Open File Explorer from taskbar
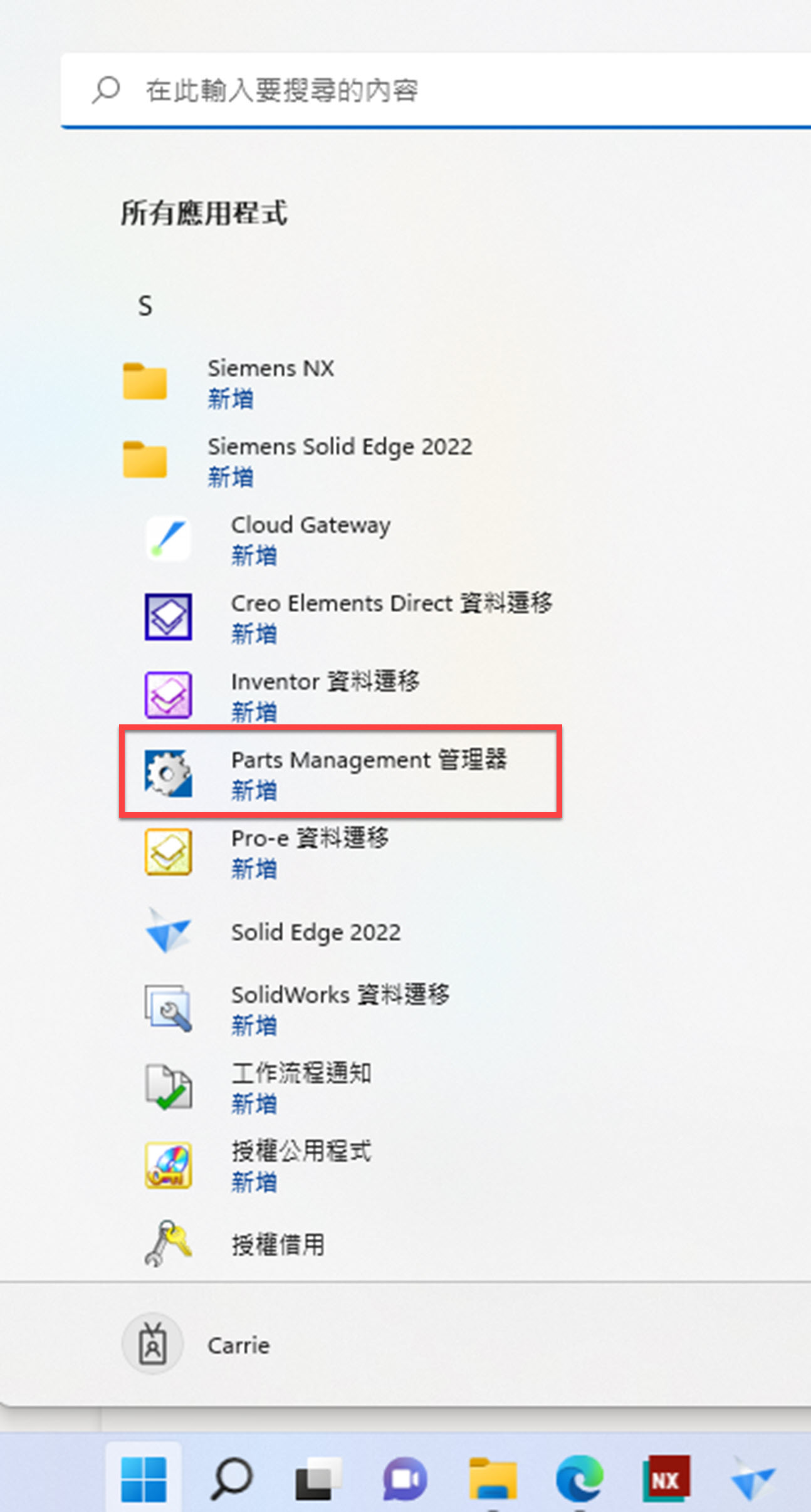Screen dimensions: 811x1512 pyautogui.click(x=493, y=1479)
